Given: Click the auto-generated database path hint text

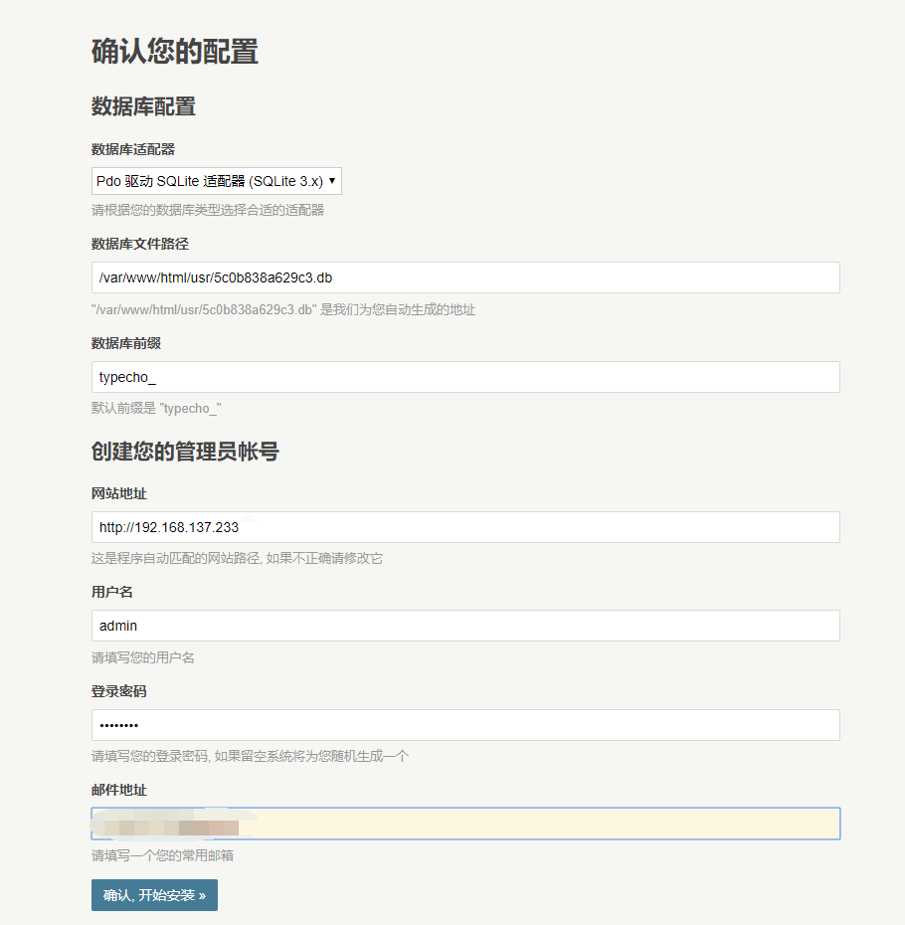Looking at the screenshot, I should (x=283, y=309).
